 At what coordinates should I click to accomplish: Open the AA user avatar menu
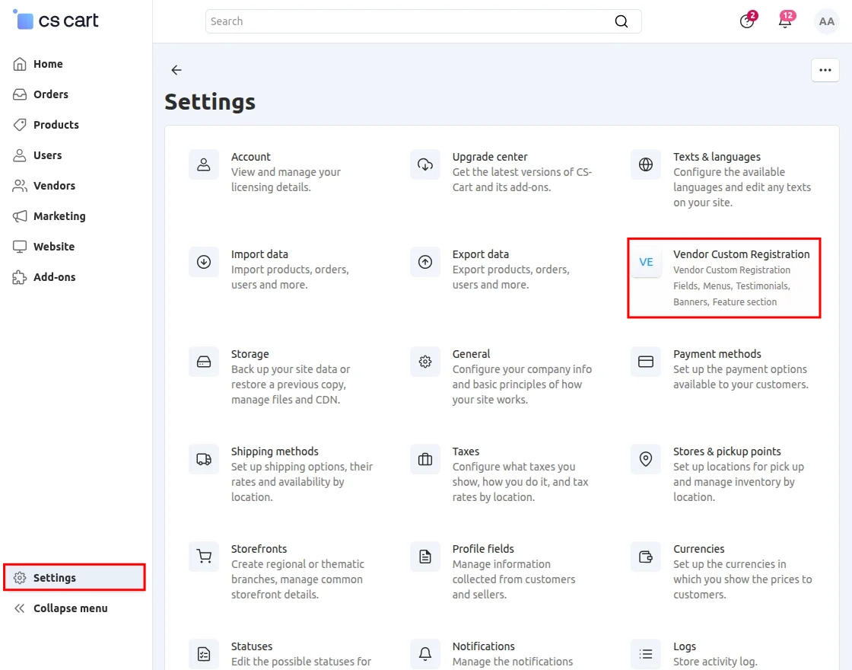click(x=826, y=21)
